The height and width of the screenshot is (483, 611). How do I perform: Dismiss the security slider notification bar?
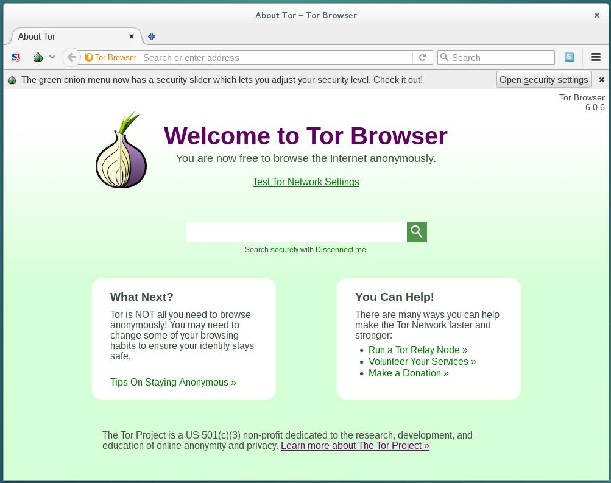point(602,79)
